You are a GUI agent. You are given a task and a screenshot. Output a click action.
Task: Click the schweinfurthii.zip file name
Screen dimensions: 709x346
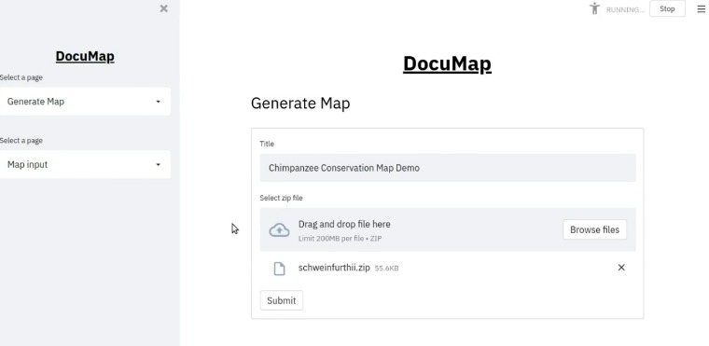point(334,268)
